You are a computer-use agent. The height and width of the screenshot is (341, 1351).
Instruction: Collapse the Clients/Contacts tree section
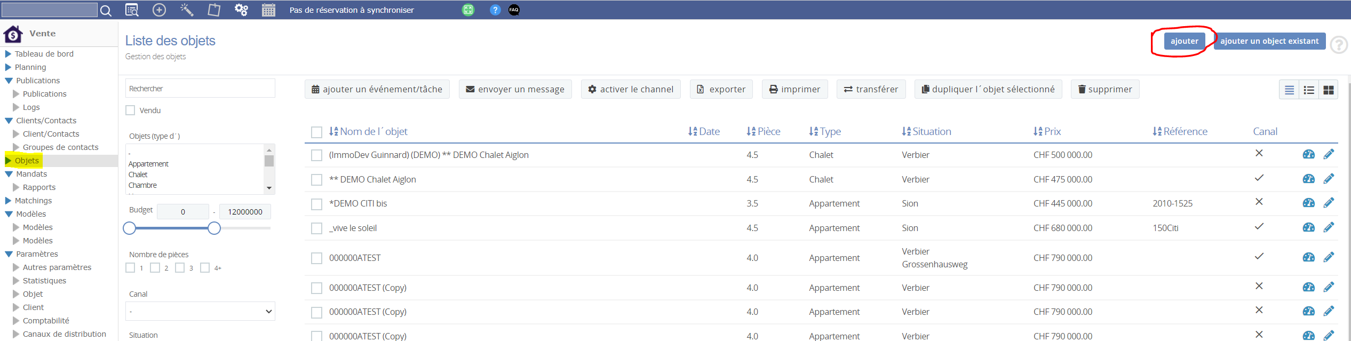(x=9, y=121)
